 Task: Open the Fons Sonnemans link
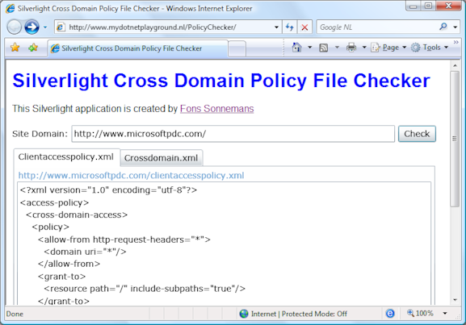(x=217, y=109)
